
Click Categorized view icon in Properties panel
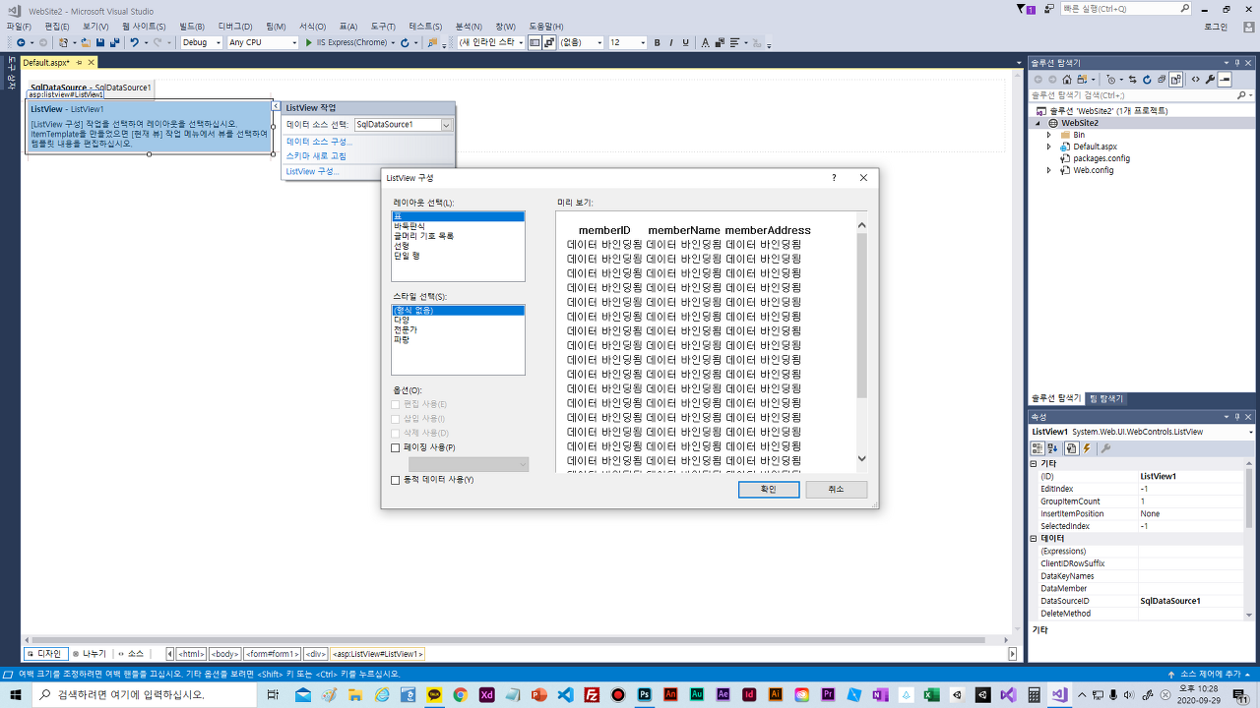point(1038,448)
